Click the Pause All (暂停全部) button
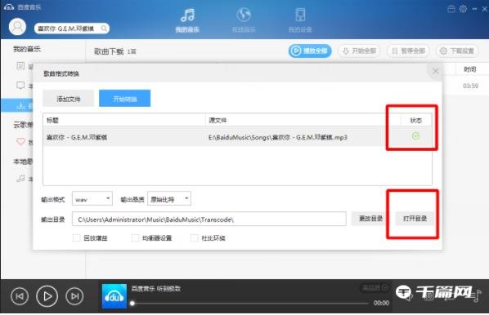This screenshot has height=315, width=489. click(x=408, y=51)
